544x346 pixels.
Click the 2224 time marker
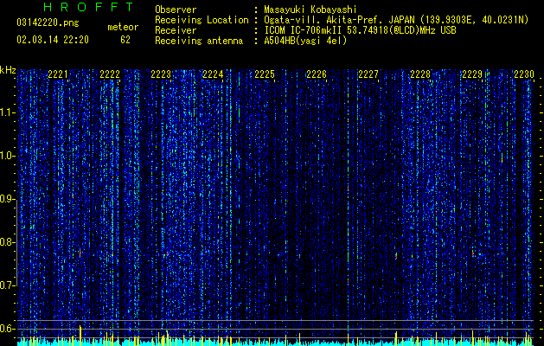[213, 74]
